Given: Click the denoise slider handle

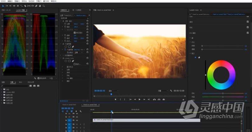Looking at the screenshot, I should coord(202,46).
